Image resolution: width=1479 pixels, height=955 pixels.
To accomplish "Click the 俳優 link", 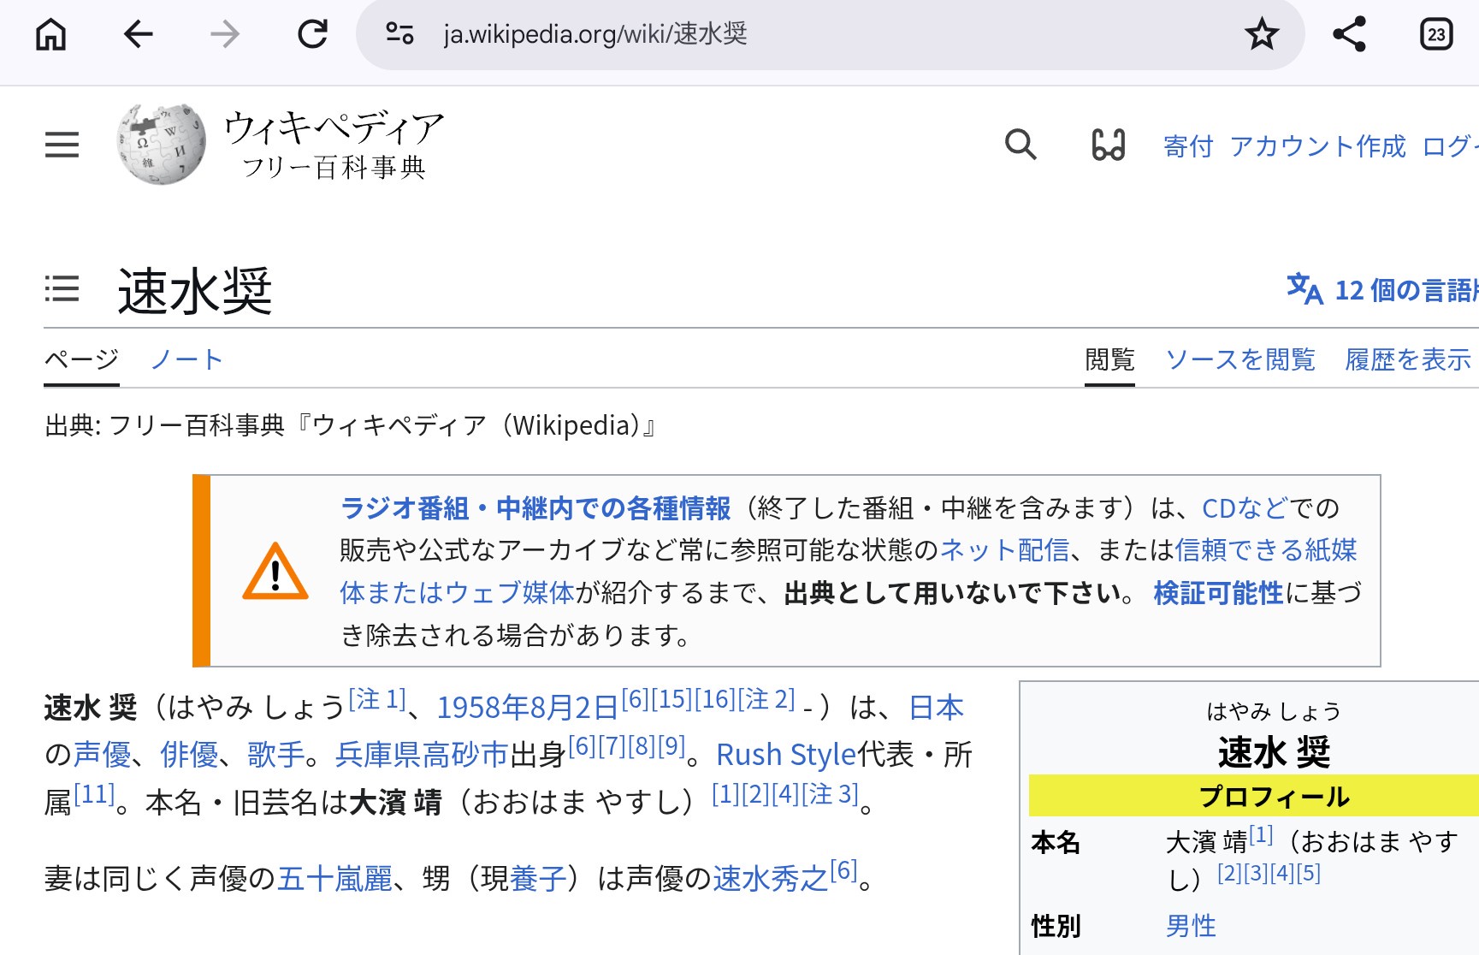I will pyautogui.click(x=189, y=755).
